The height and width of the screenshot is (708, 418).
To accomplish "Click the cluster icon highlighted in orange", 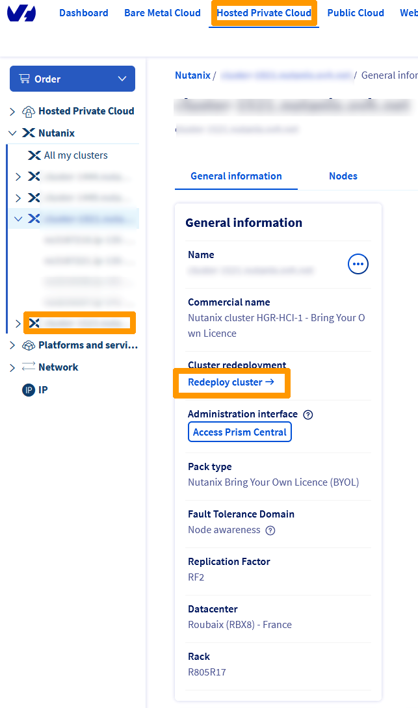I will [36, 322].
